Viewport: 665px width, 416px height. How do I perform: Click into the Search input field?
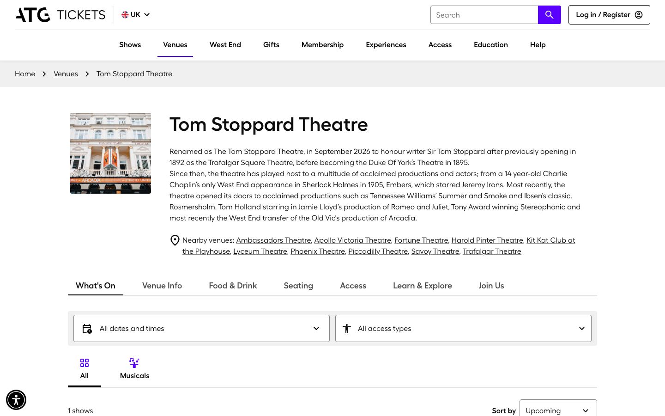[x=484, y=15]
